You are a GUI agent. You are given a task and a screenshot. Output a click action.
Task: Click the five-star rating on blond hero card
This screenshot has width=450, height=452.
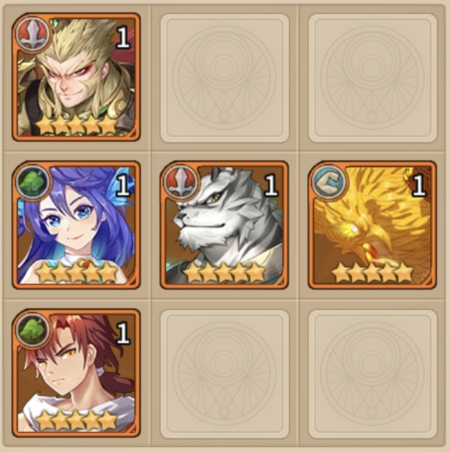[77, 125]
